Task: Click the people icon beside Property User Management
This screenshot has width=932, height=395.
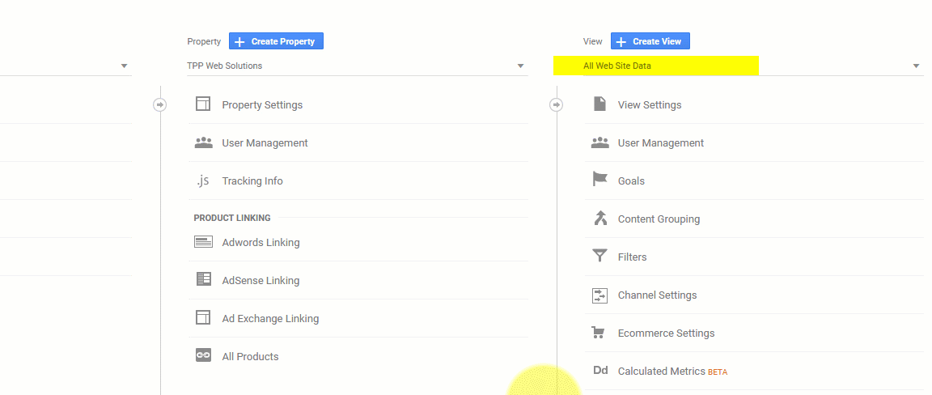Action: pyautogui.click(x=203, y=142)
